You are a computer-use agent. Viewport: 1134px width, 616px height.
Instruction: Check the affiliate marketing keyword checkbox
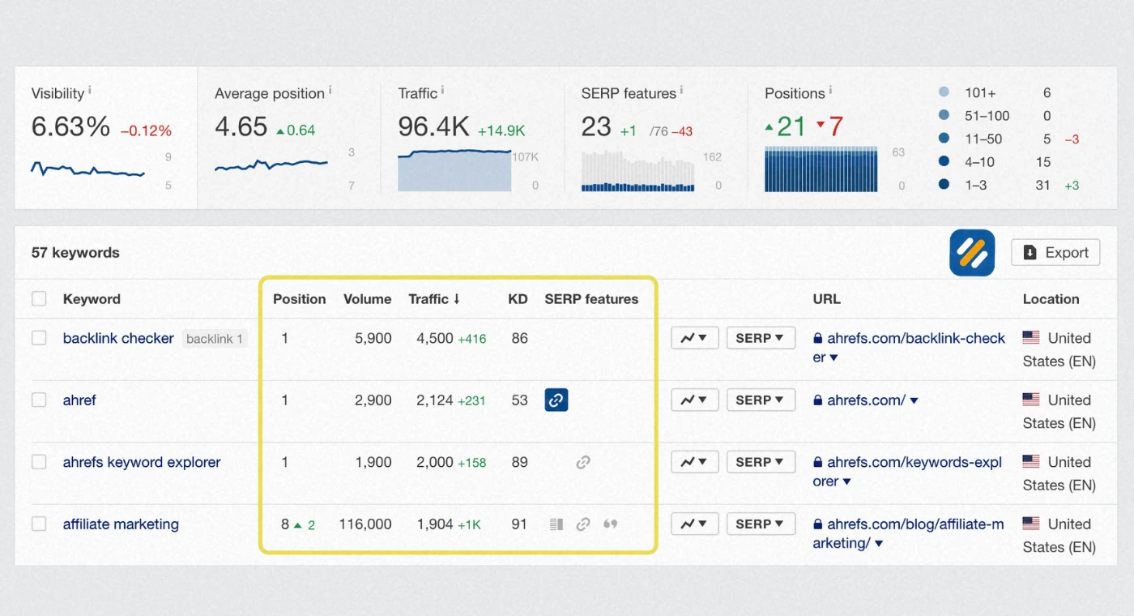coord(39,524)
